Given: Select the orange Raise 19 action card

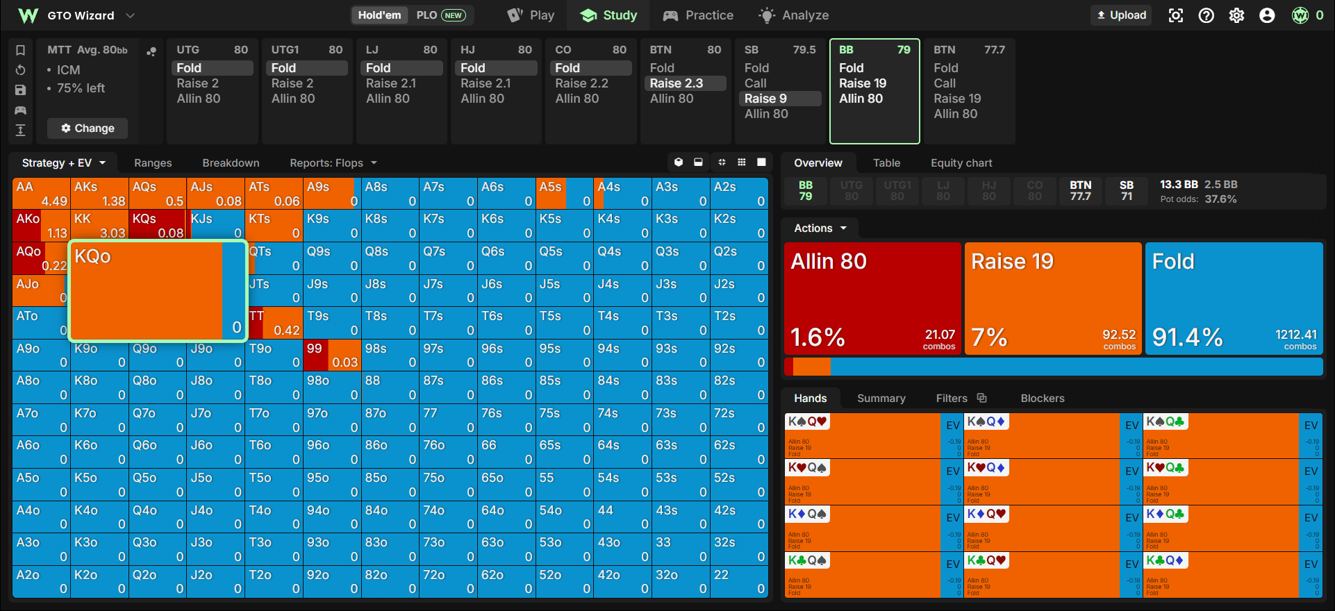Looking at the screenshot, I should [x=1053, y=299].
